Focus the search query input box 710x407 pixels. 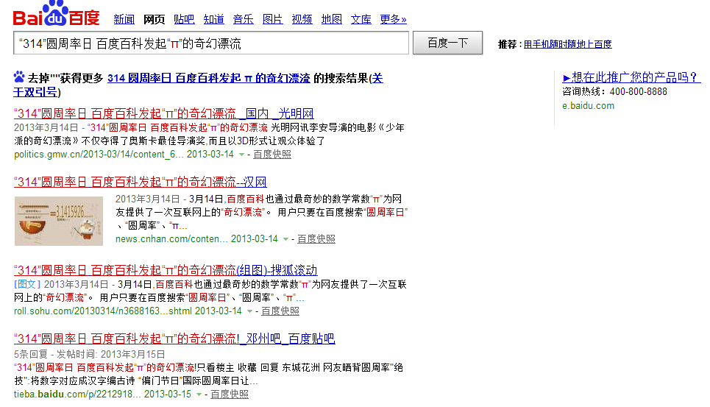click(x=211, y=43)
